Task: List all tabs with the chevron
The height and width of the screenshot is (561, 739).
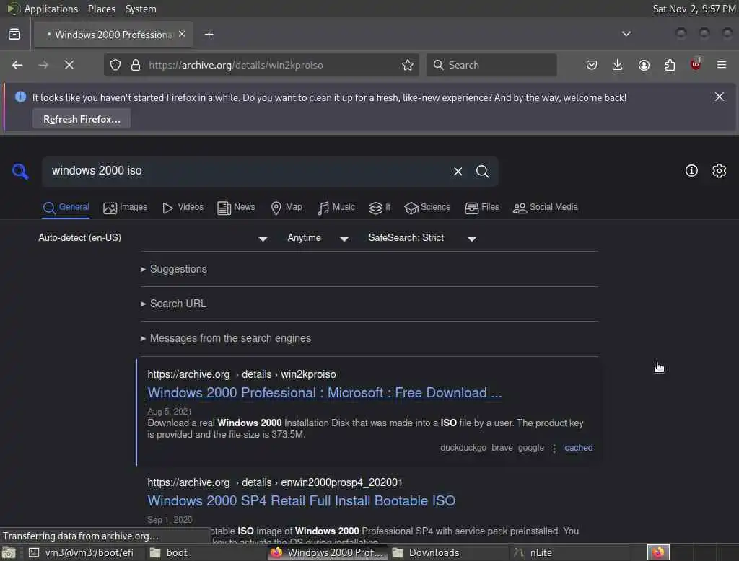Action: coord(626,34)
